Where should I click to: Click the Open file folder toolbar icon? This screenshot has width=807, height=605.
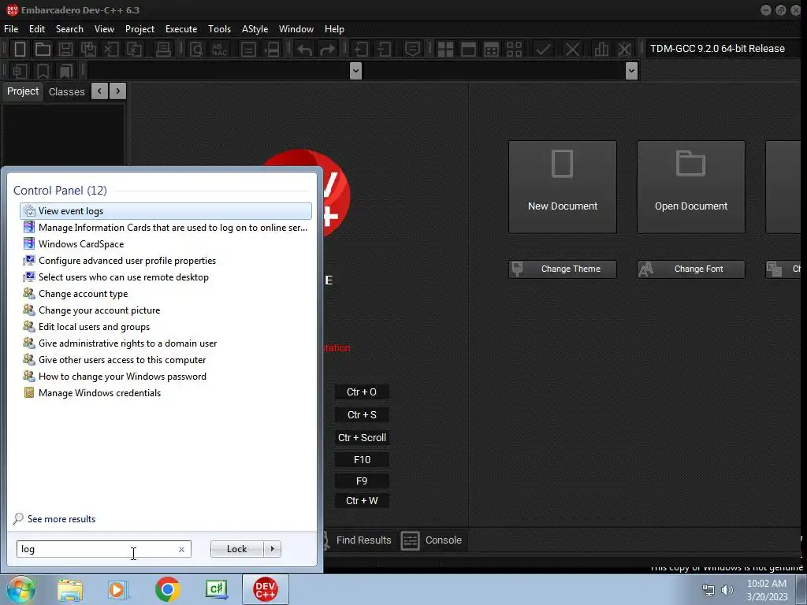43,49
